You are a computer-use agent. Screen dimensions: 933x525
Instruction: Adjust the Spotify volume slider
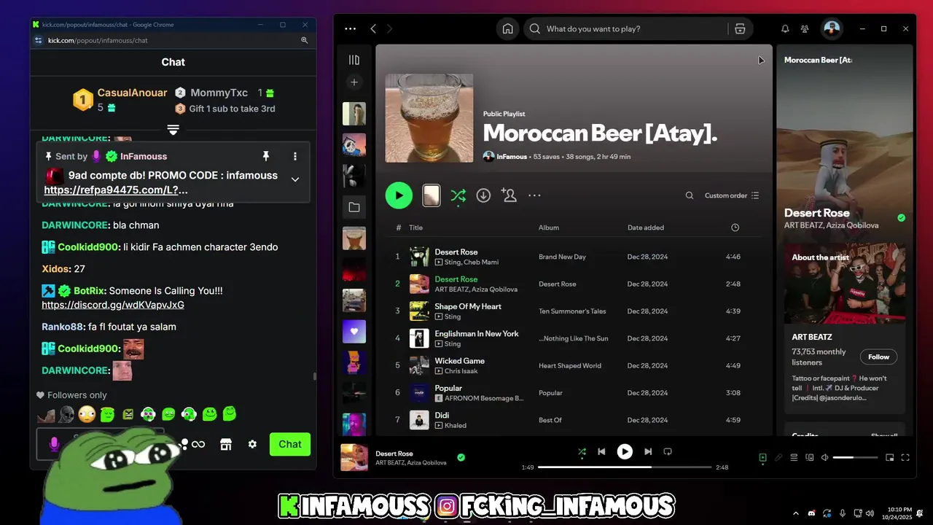pyautogui.click(x=855, y=457)
